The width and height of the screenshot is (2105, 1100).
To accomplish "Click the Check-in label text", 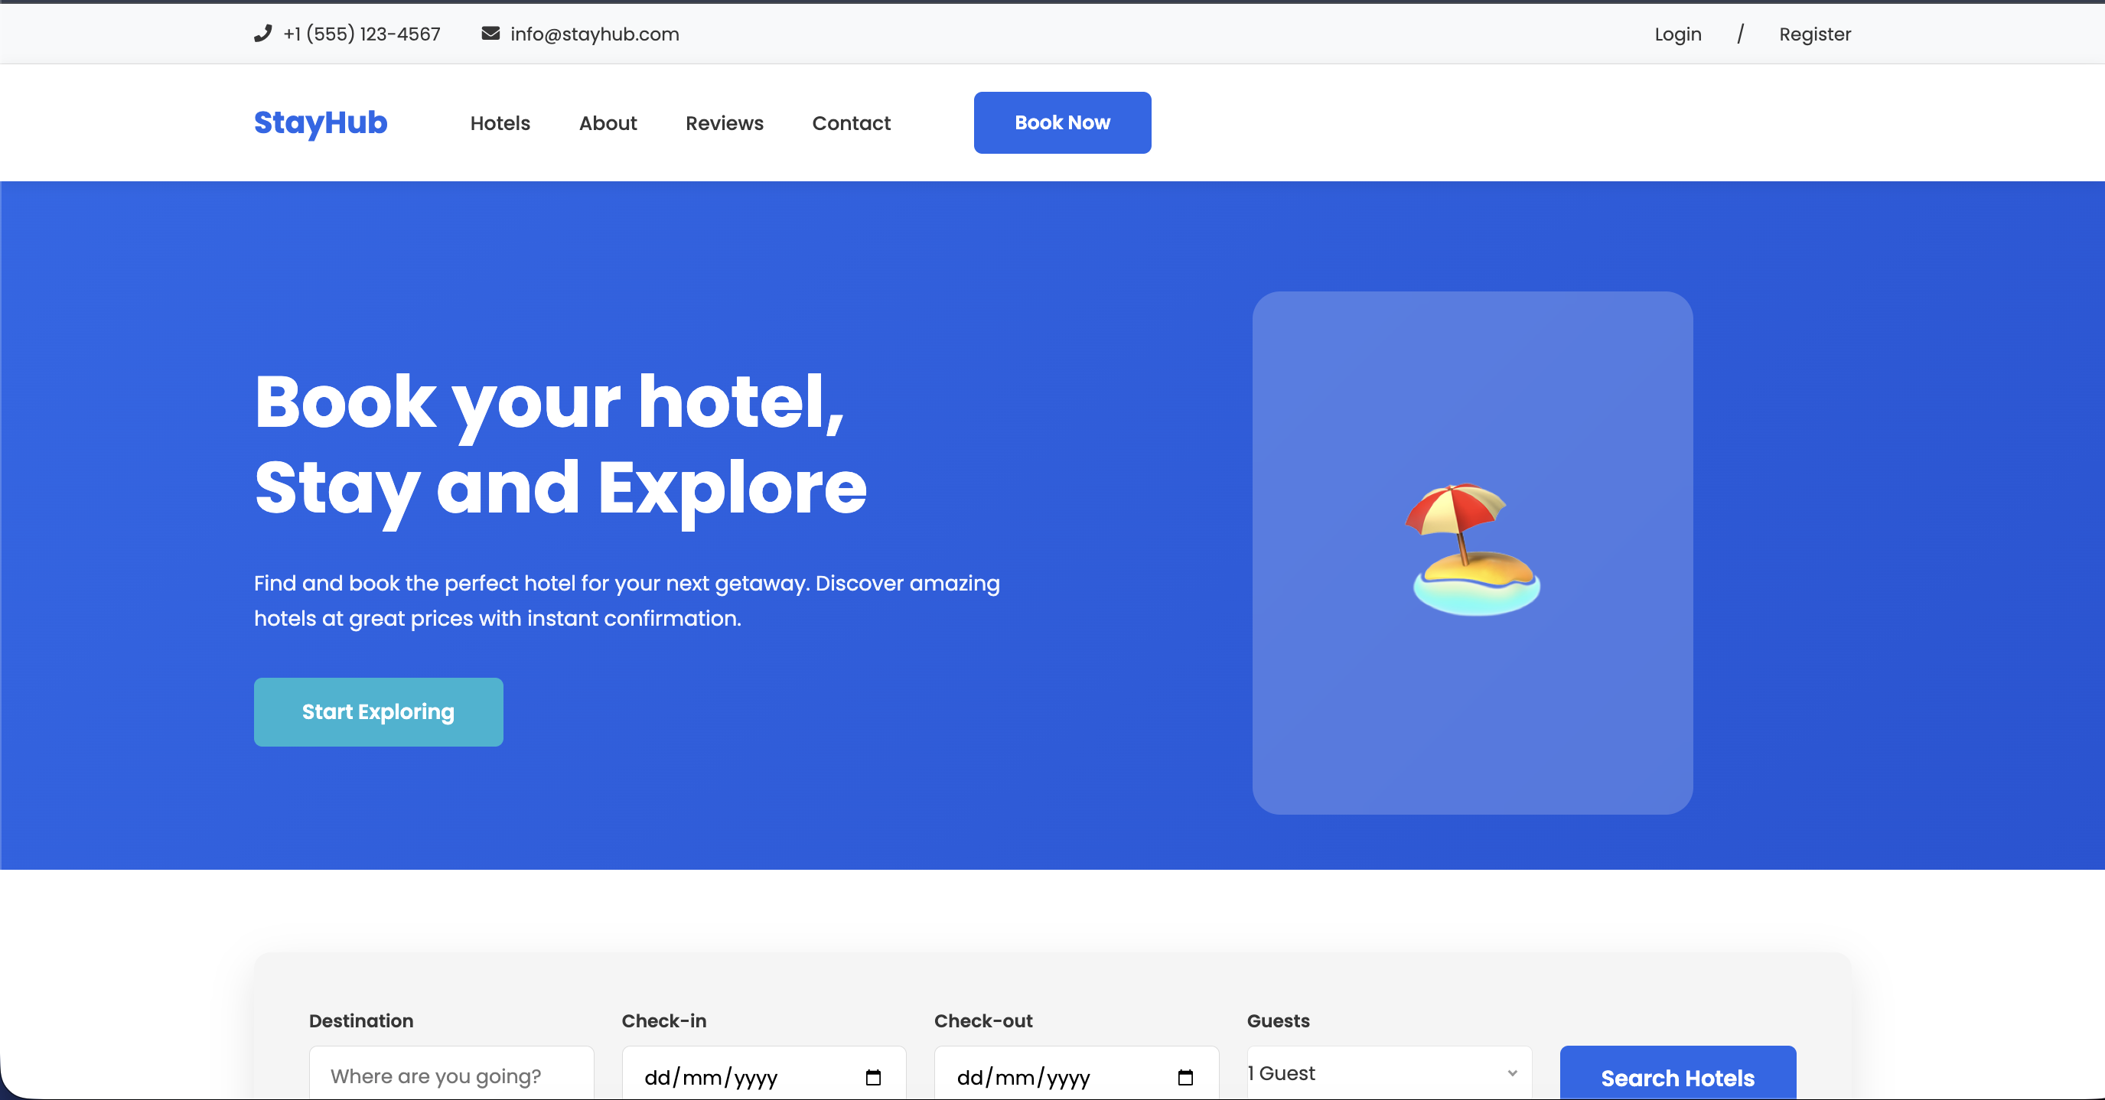I will click(x=663, y=1020).
